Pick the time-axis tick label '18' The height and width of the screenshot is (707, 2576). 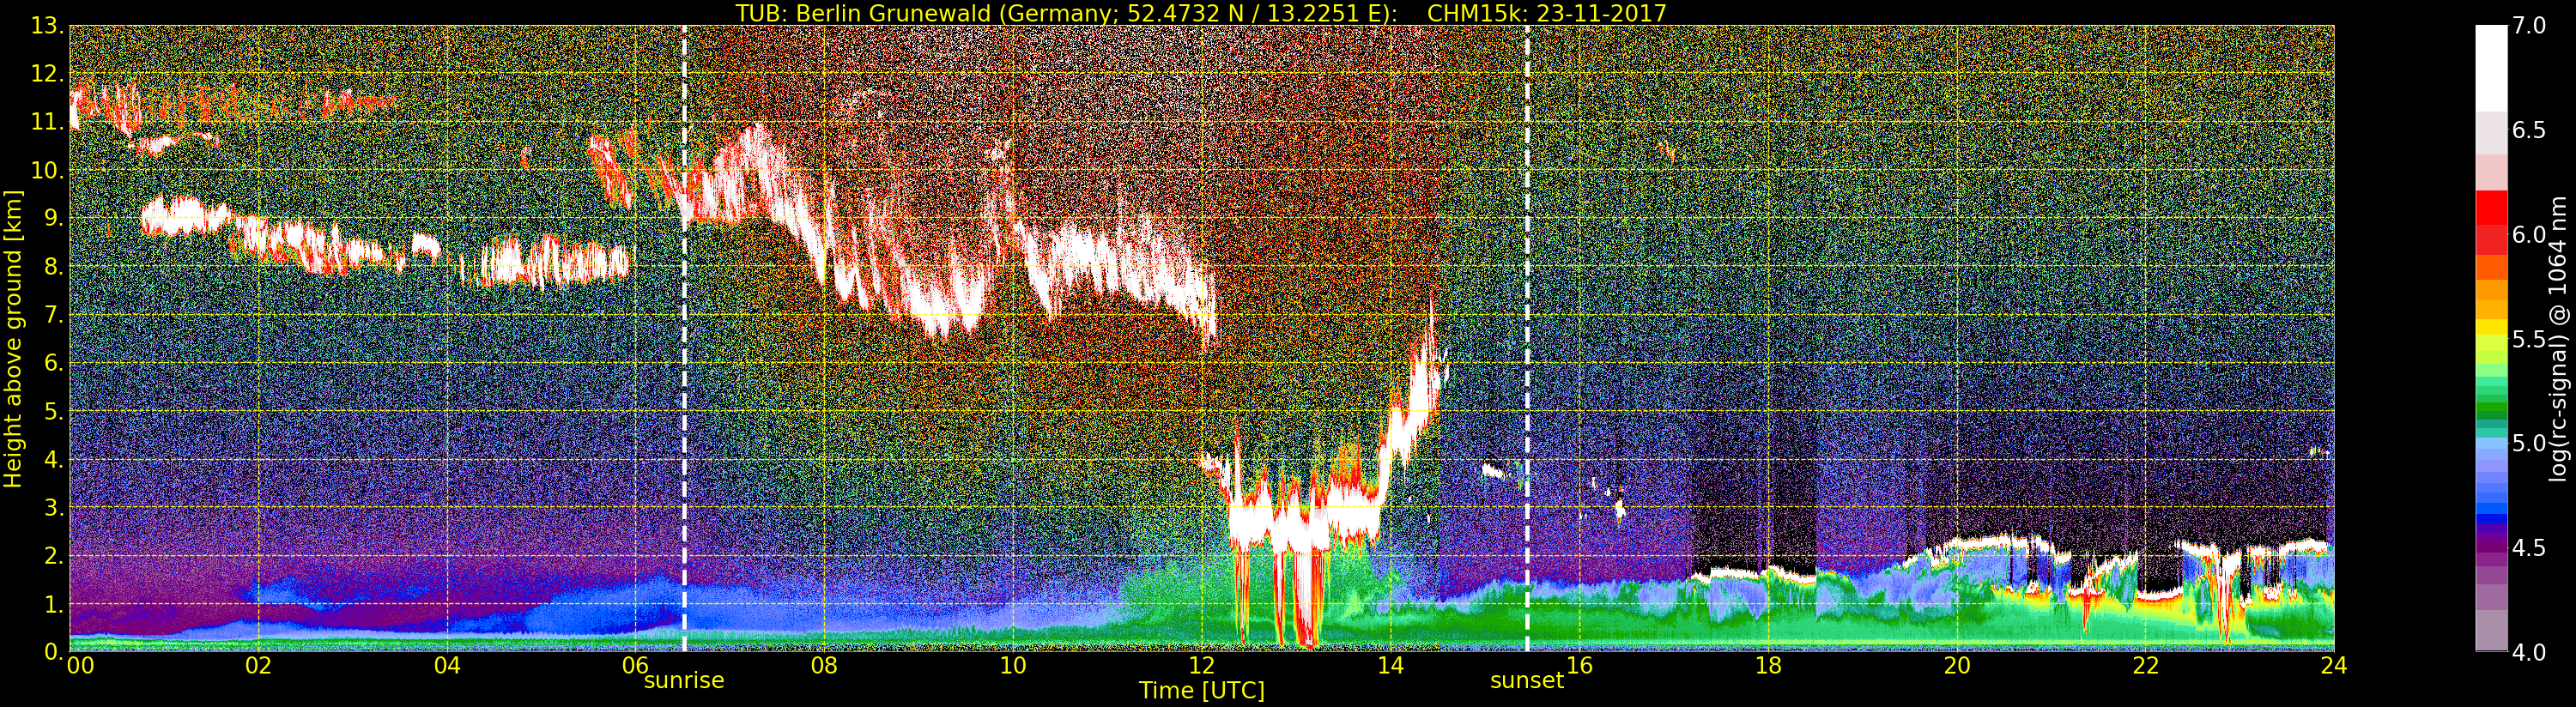[1768, 665]
